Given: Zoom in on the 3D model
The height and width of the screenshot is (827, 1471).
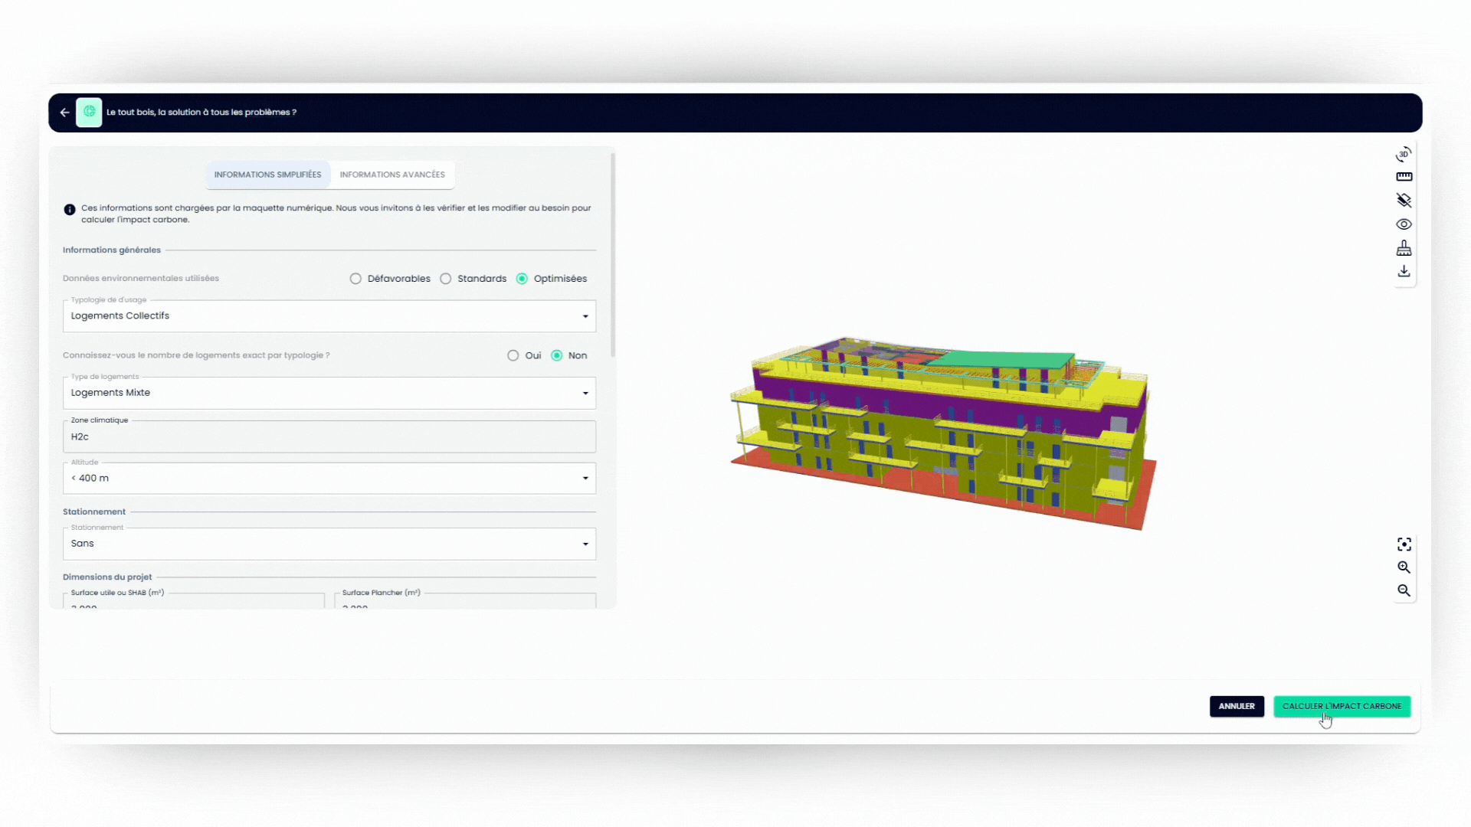Looking at the screenshot, I should pos(1404,567).
